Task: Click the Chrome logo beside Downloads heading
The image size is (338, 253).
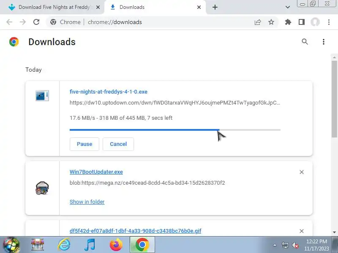Action: point(14,42)
